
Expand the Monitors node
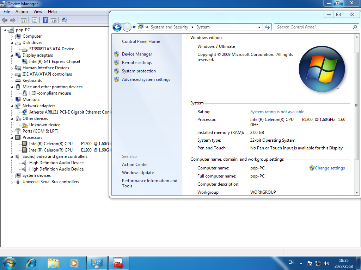12,100
